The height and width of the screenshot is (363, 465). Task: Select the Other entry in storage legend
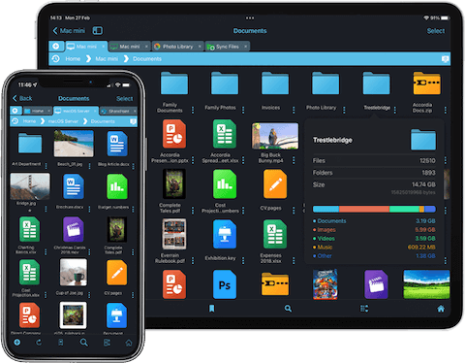point(374,255)
